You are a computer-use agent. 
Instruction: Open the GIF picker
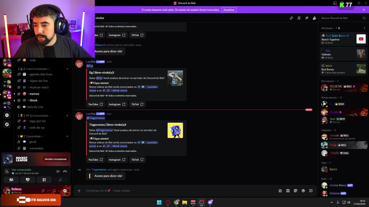[x=288, y=191]
